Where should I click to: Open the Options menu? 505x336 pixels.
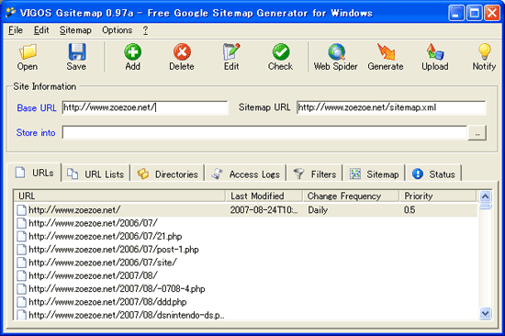[117, 30]
